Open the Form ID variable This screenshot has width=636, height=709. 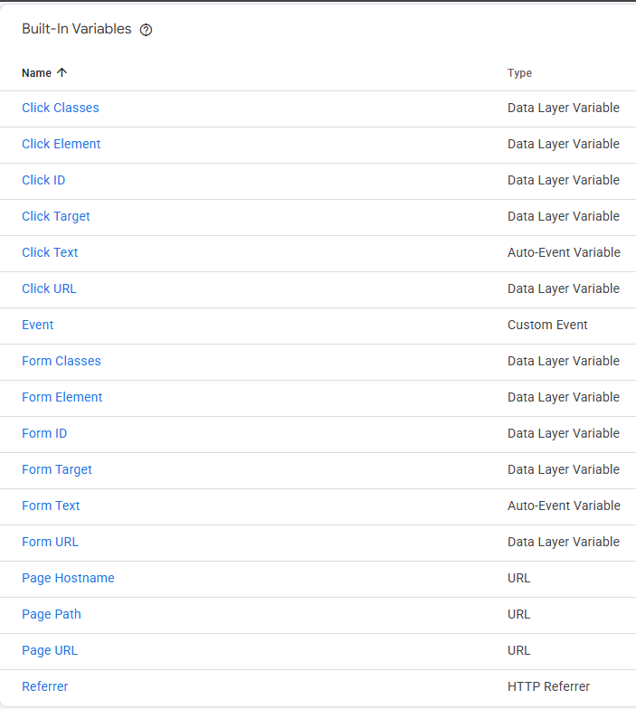pos(44,433)
